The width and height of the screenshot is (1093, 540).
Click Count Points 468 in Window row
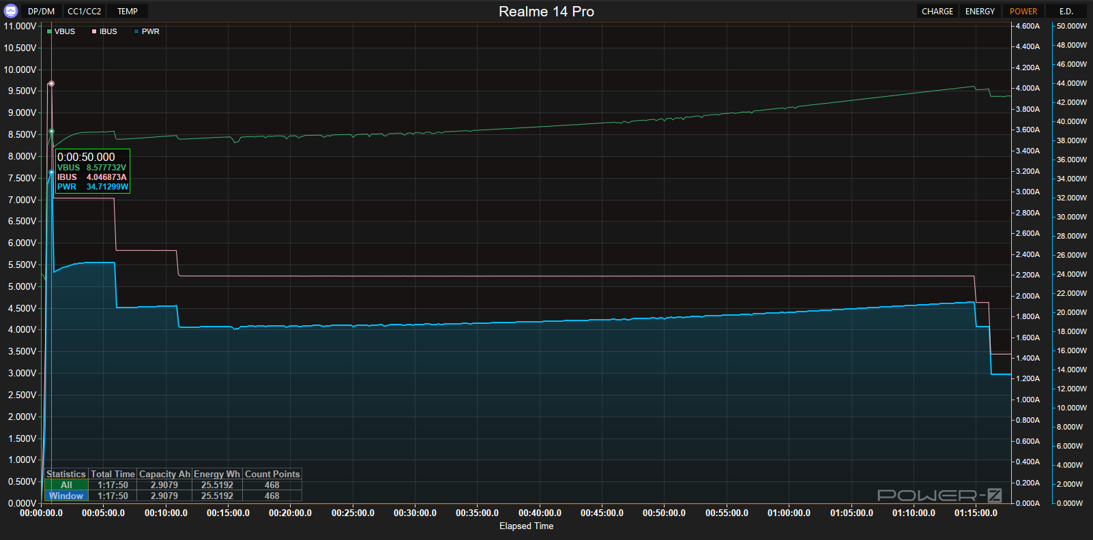coord(272,496)
